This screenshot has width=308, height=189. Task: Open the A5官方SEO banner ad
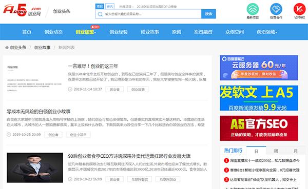259,128
